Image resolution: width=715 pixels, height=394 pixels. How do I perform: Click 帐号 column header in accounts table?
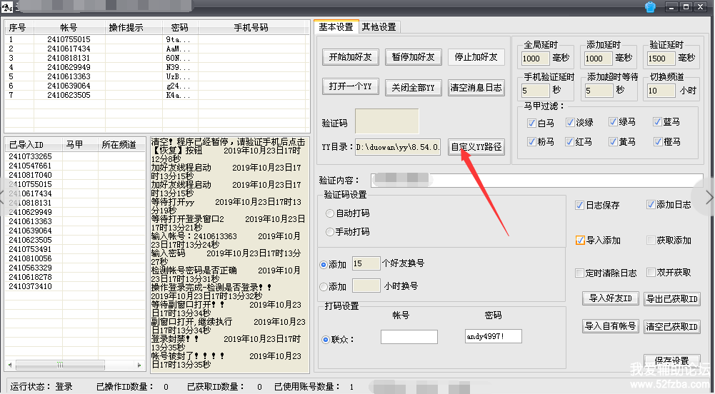69,27
